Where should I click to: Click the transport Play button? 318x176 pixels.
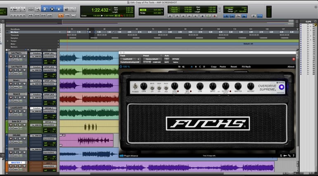pyautogui.click(x=208, y=16)
